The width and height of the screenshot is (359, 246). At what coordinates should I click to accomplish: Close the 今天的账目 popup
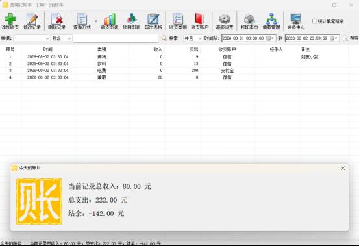point(343,168)
